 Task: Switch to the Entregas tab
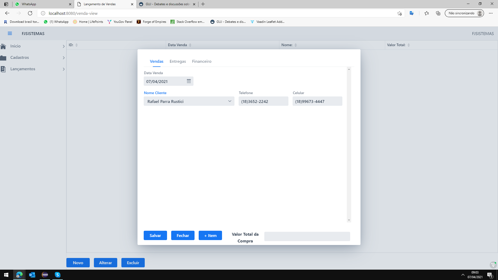[x=178, y=61]
